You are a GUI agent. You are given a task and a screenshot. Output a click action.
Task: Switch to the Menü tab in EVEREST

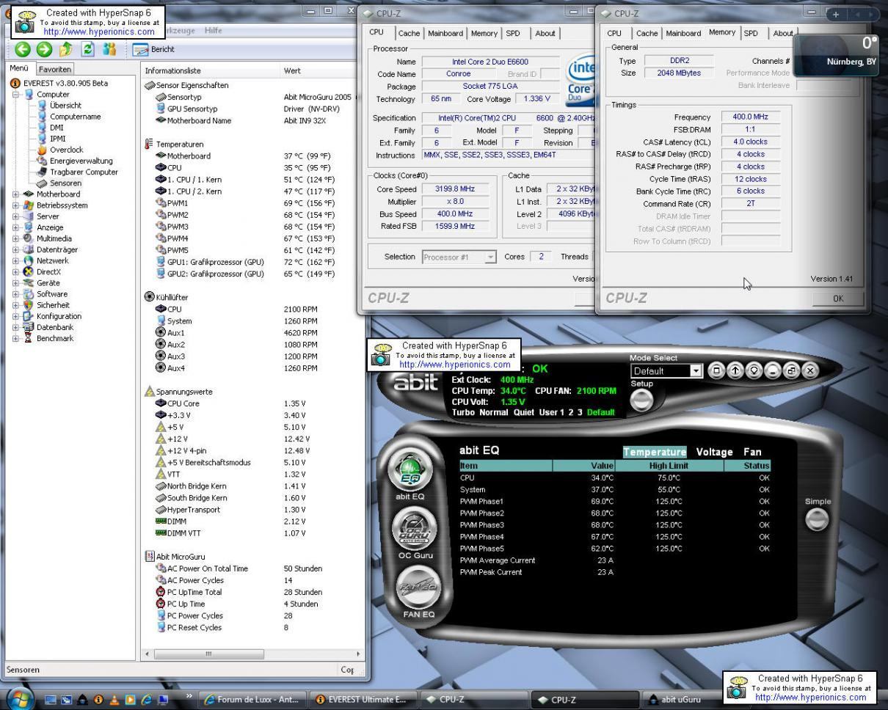(x=18, y=68)
